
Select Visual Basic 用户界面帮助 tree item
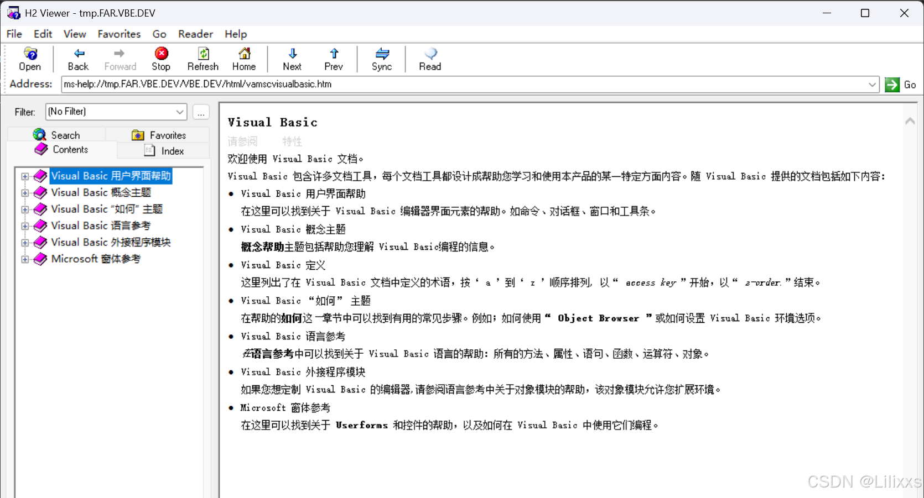click(x=111, y=176)
